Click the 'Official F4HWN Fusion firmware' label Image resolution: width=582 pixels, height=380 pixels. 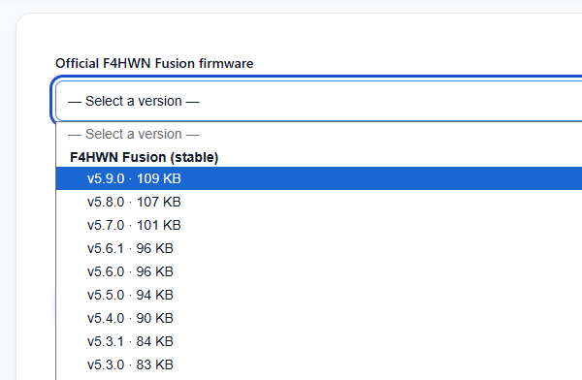point(154,63)
